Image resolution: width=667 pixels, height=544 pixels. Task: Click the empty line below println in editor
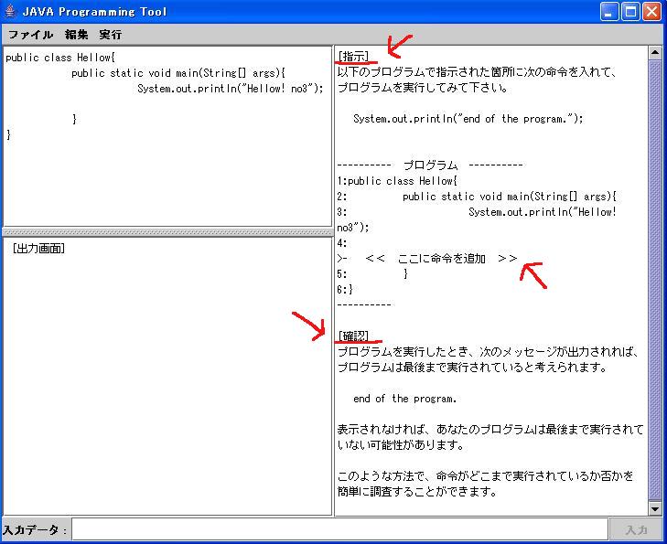(167, 103)
